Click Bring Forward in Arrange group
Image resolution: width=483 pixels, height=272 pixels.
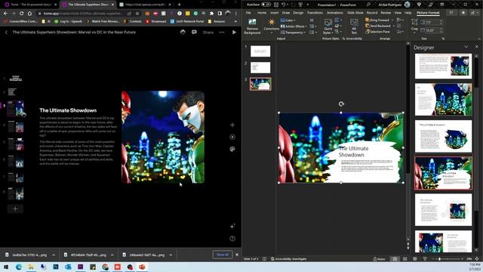tap(377, 20)
